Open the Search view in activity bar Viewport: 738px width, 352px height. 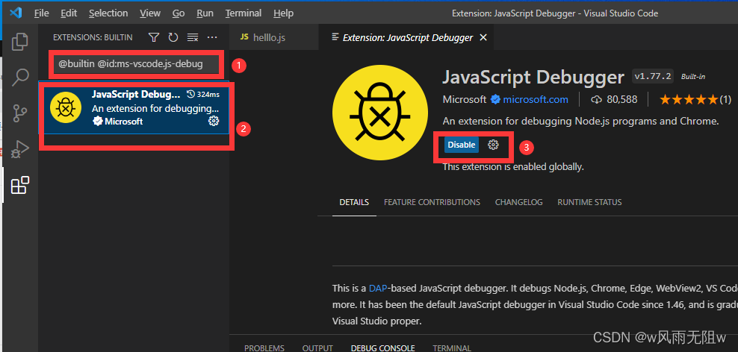(19, 77)
